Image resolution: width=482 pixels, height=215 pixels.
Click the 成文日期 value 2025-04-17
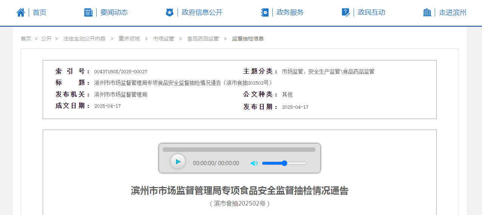[108, 106]
